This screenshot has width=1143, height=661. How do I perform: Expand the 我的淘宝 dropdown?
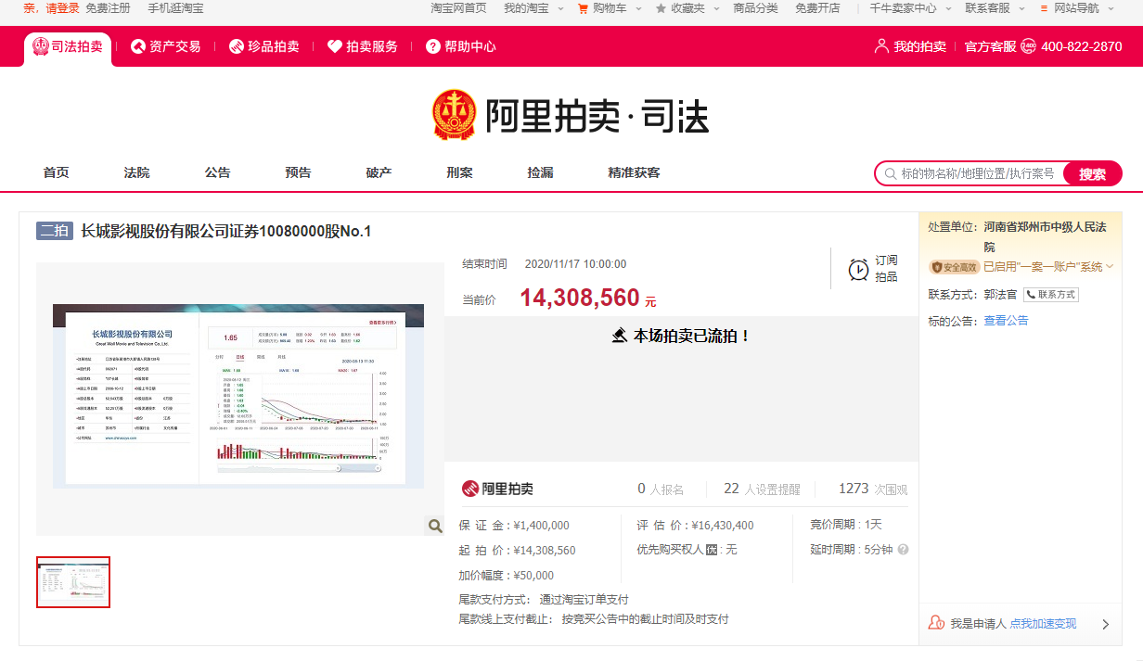tap(532, 8)
